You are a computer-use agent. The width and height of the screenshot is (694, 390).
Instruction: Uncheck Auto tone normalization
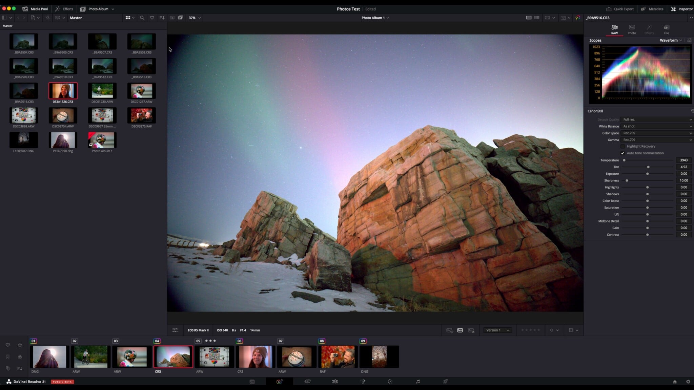point(622,153)
